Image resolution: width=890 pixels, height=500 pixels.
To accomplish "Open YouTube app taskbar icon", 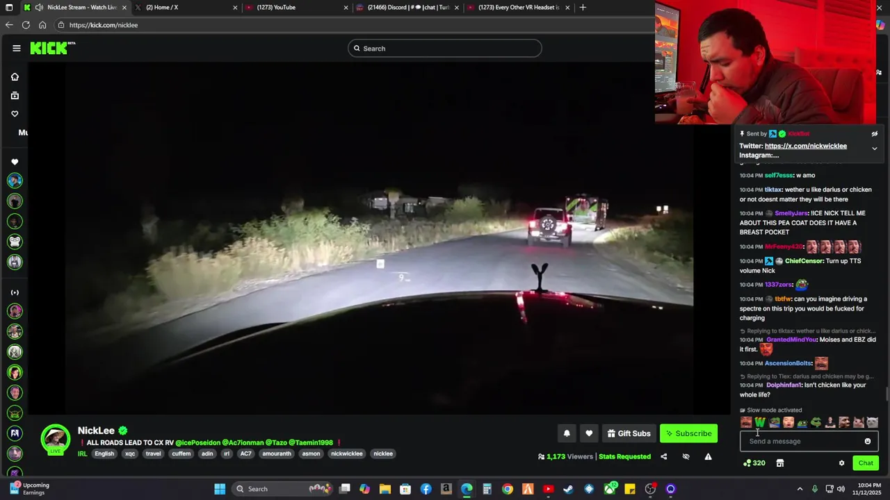I will pos(549,489).
